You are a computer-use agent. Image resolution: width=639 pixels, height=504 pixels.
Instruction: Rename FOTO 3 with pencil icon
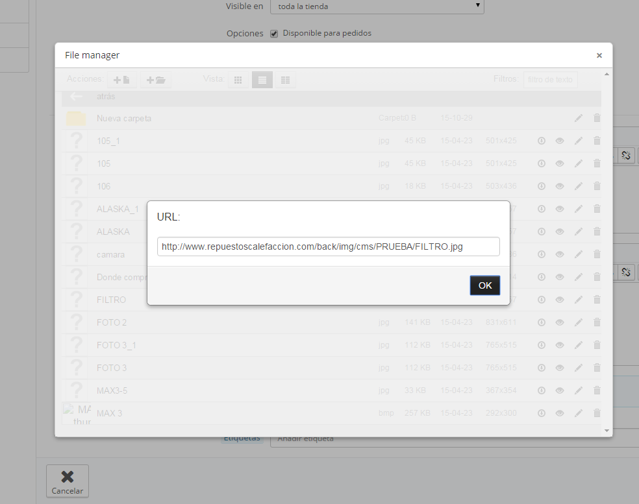point(578,368)
